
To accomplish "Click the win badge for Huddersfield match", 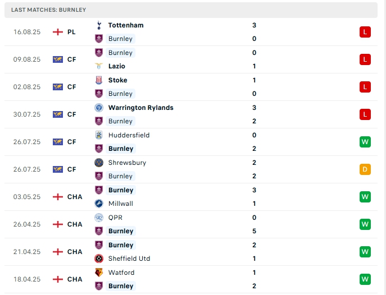I will click(365, 142).
